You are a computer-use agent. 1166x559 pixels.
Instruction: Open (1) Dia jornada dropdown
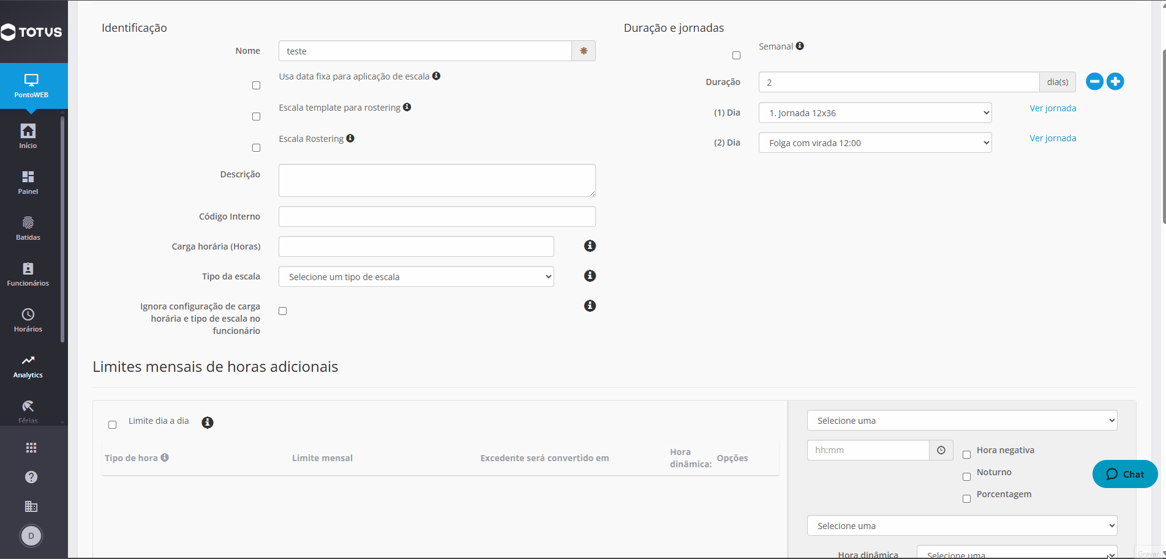click(x=875, y=113)
